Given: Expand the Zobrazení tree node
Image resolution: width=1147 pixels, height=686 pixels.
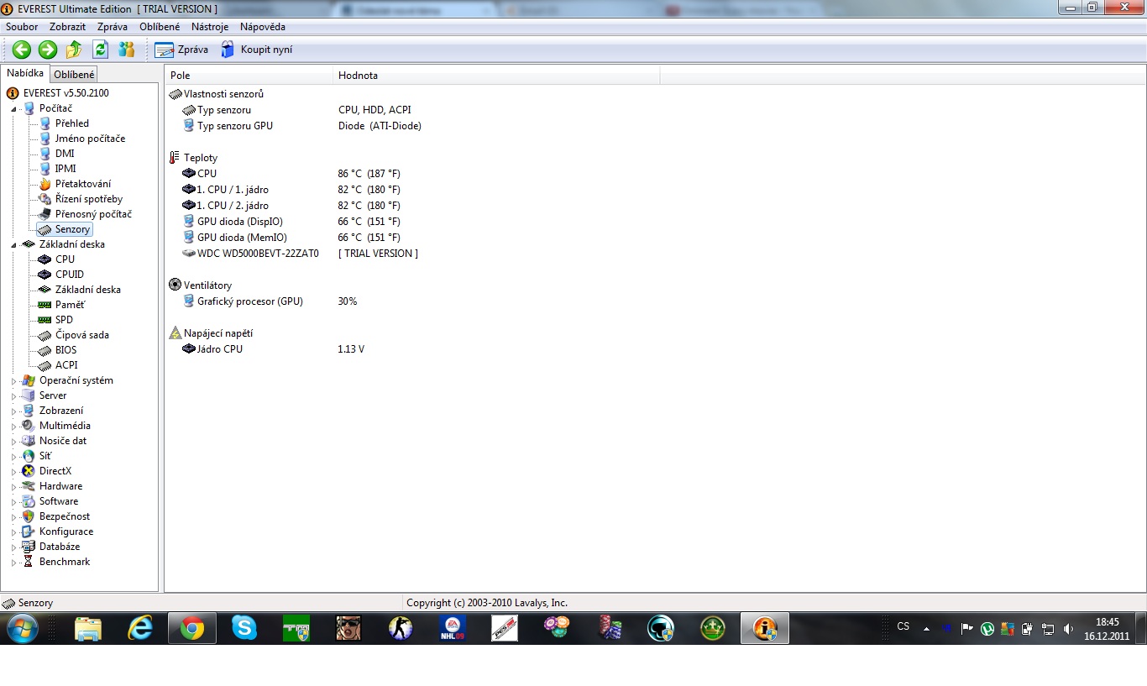Looking at the screenshot, I should pyautogui.click(x=13, y=411).
